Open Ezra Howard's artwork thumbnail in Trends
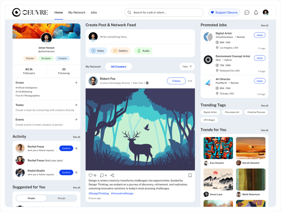Viewport: 281px width, 212px height. coord(218,148)
